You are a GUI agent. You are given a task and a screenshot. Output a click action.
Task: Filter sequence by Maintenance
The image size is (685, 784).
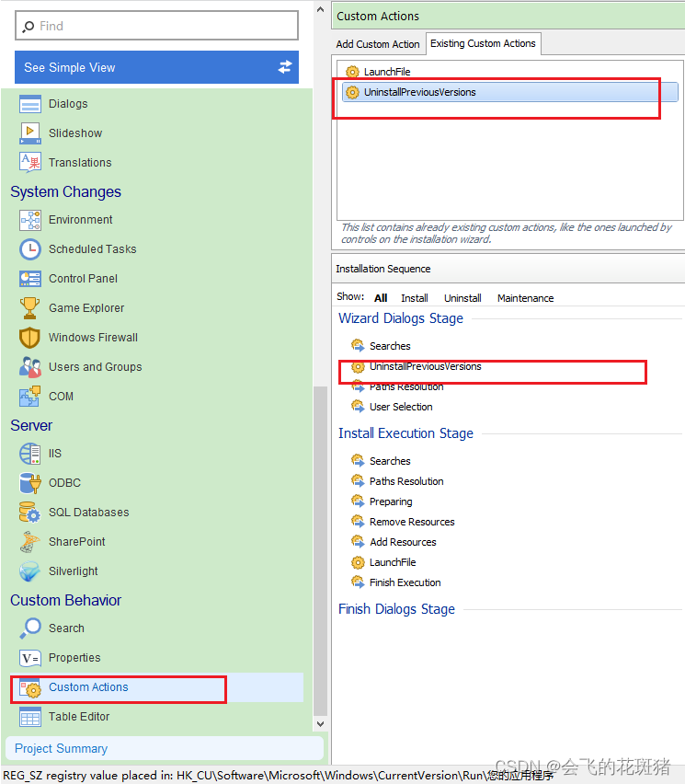click(x=525, y=298)
